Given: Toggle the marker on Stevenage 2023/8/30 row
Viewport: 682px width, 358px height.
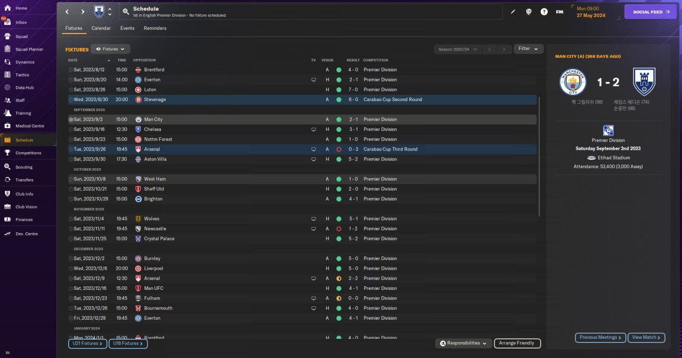Looking at the screenshot, I should tap(71, 99).
